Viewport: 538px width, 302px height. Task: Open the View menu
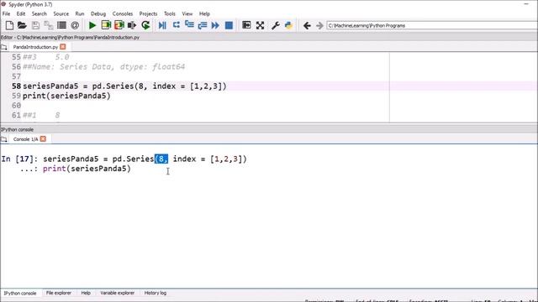point(187,13)
